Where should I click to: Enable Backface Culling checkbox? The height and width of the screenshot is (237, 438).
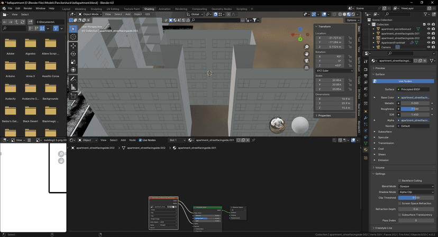(399, 181)
